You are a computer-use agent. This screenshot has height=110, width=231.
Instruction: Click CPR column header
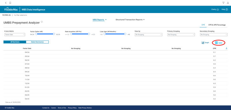214,48
